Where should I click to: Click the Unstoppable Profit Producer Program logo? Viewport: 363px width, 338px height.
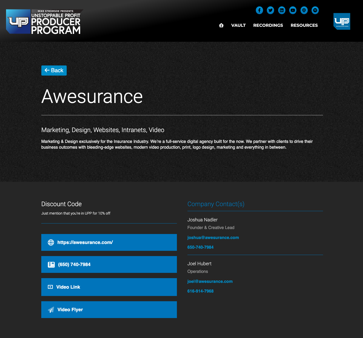pyautogui.click(x=44, y=22)
